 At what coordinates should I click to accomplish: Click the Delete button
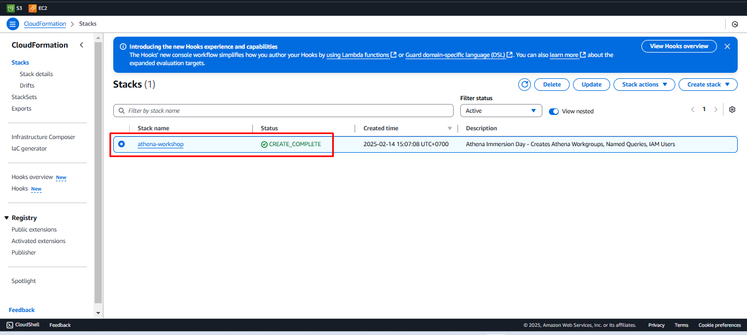point(552,84)
